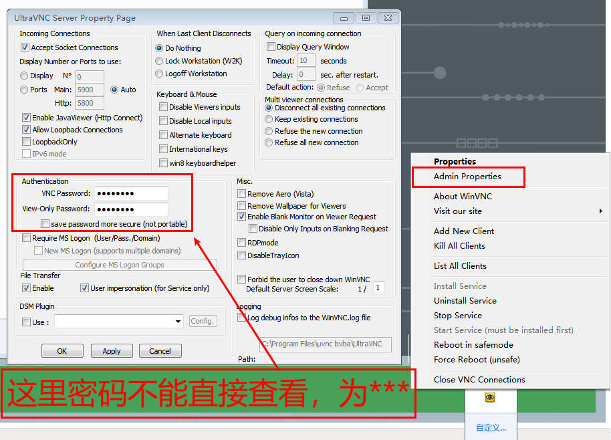Viewport: 611px width, 440px height.
Task: Enable Require MS Logon checkbox
Action: (26, 238)
